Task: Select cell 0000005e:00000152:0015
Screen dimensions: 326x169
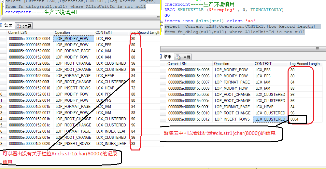Action: coord(30,107)
